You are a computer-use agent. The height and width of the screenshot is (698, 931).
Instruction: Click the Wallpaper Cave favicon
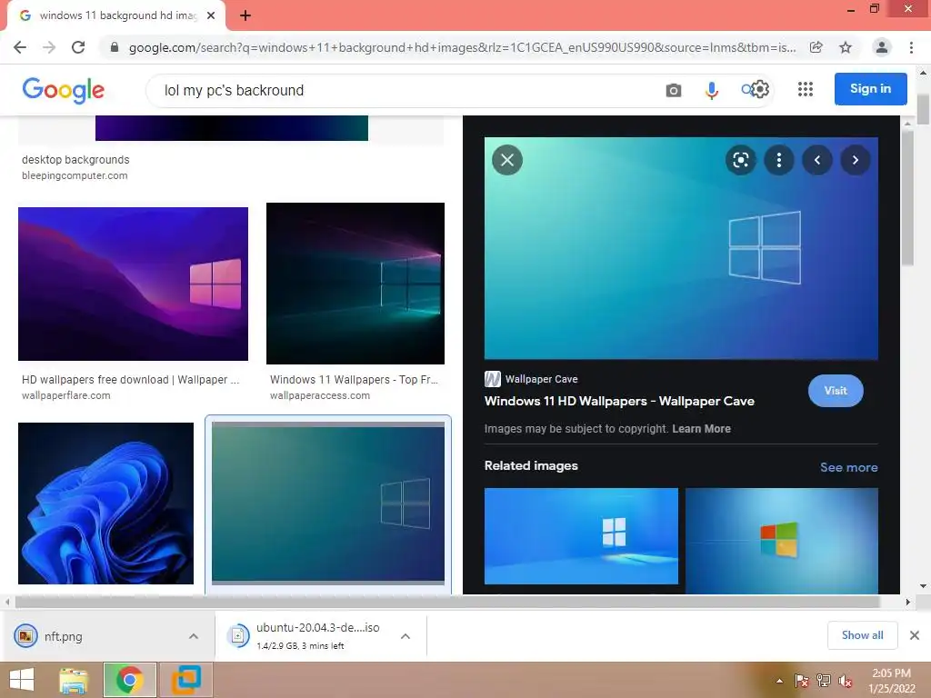[492, 379]
